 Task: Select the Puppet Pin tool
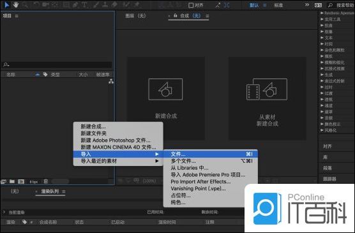[137, 4]
